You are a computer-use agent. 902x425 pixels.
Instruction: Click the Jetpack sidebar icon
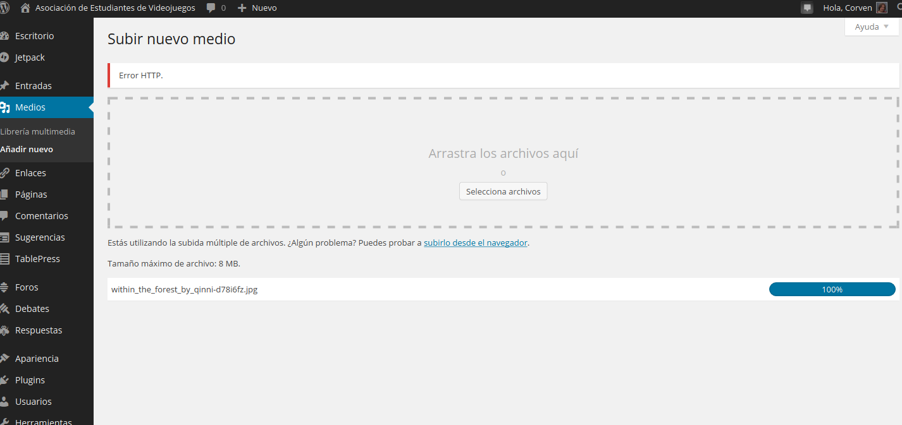[x=4, y=57]
